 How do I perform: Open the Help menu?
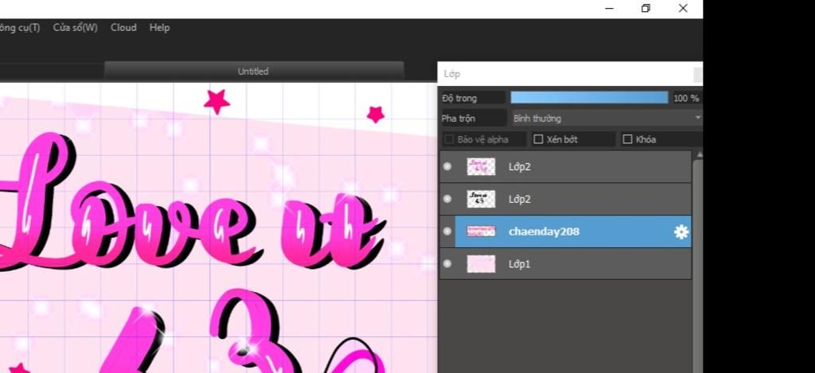(159, 28)
